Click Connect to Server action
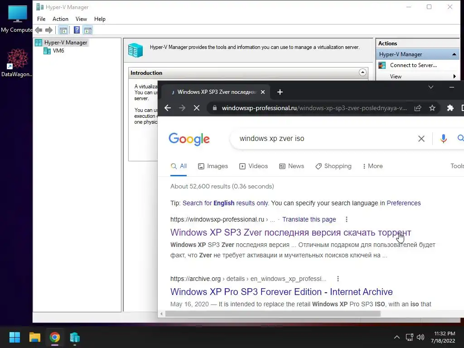The width and height of the screenshot is (464, 348). [x=413, y=65]
